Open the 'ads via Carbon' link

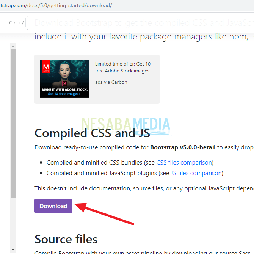tap(111, 82)
